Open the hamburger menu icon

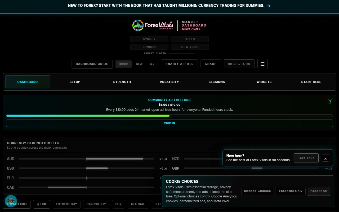click(262, 64)
